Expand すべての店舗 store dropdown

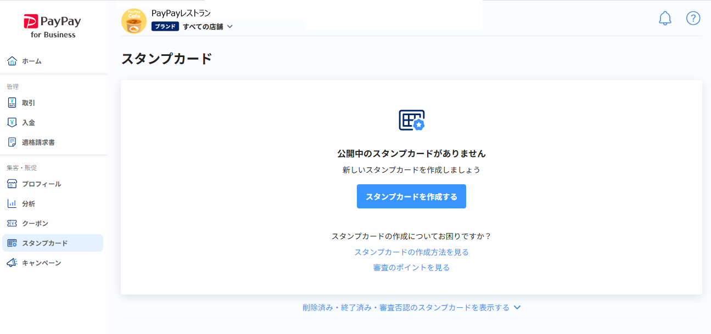[208, 26]
